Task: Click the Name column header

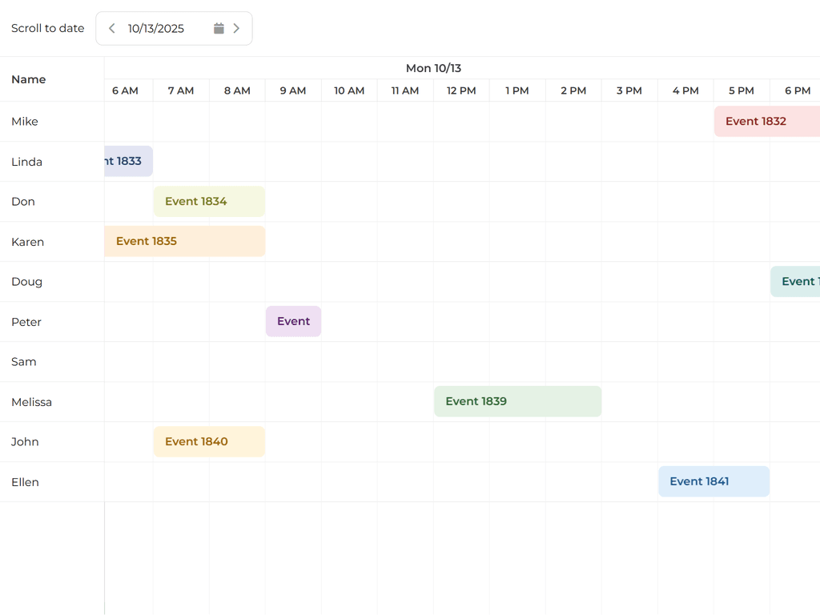Action: pos(29,79)
